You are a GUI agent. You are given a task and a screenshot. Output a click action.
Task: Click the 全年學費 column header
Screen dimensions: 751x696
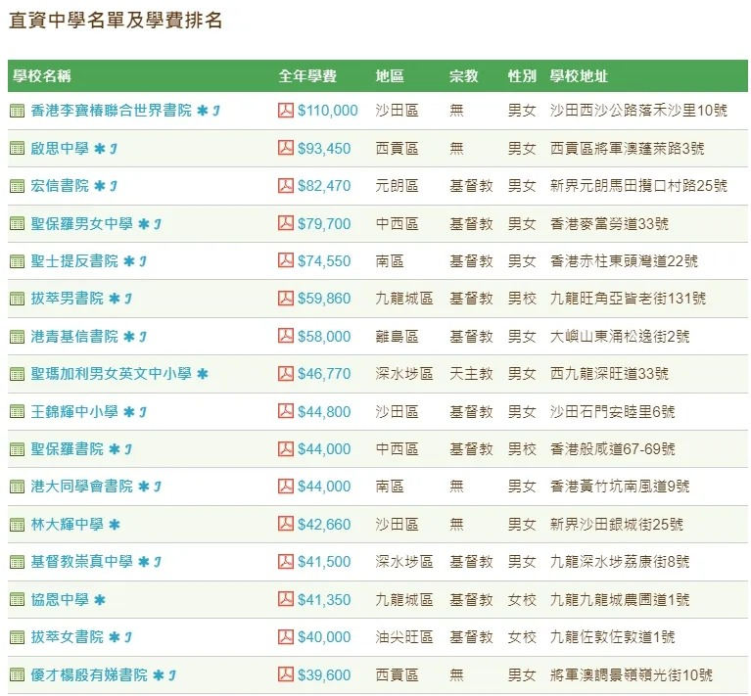pos(307,76)
